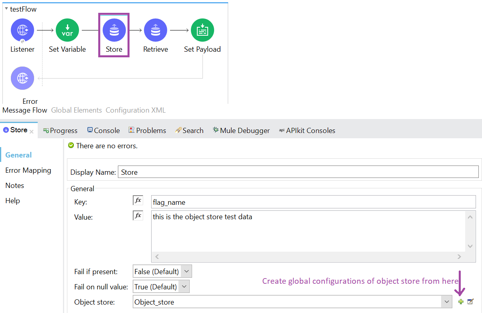This screenshot has height=313, width=482.
Task: Toggle fx expression mode for Key
Action: [x=138, y=200]
